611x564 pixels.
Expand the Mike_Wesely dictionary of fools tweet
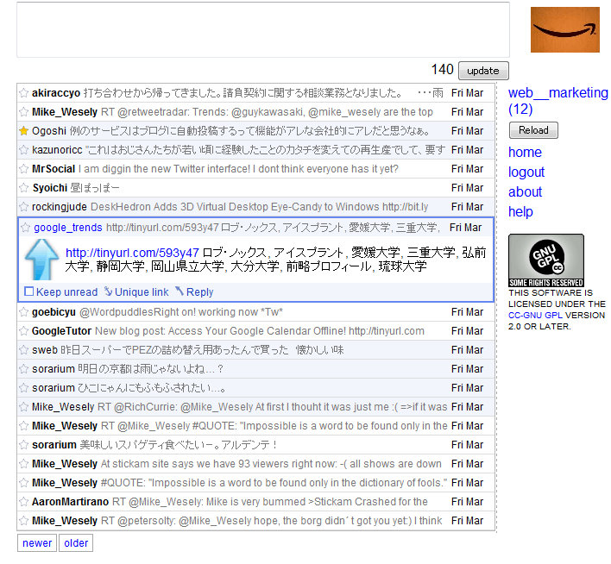point(256,483)
